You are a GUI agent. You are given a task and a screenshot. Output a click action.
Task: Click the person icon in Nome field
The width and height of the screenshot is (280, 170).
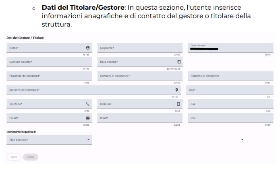[x=88, y=48]
